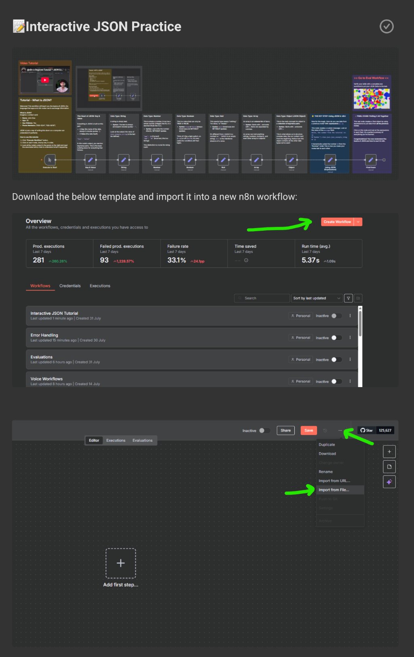Select the Execute to Start trigger node

[x=50, y=160]
